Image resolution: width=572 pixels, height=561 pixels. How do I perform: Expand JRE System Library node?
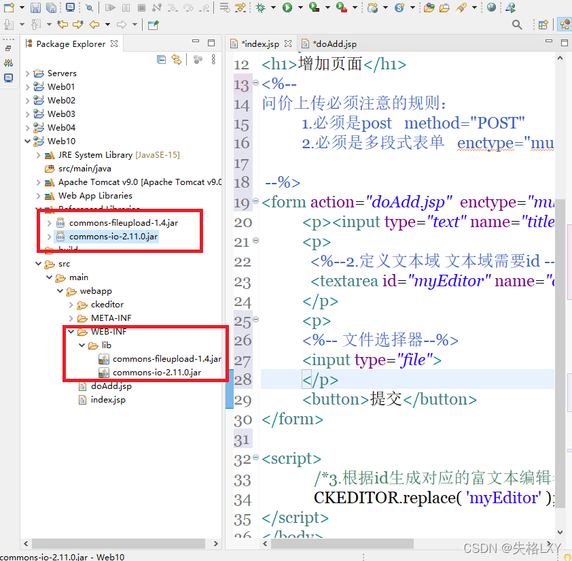click(x=39, y=155)
